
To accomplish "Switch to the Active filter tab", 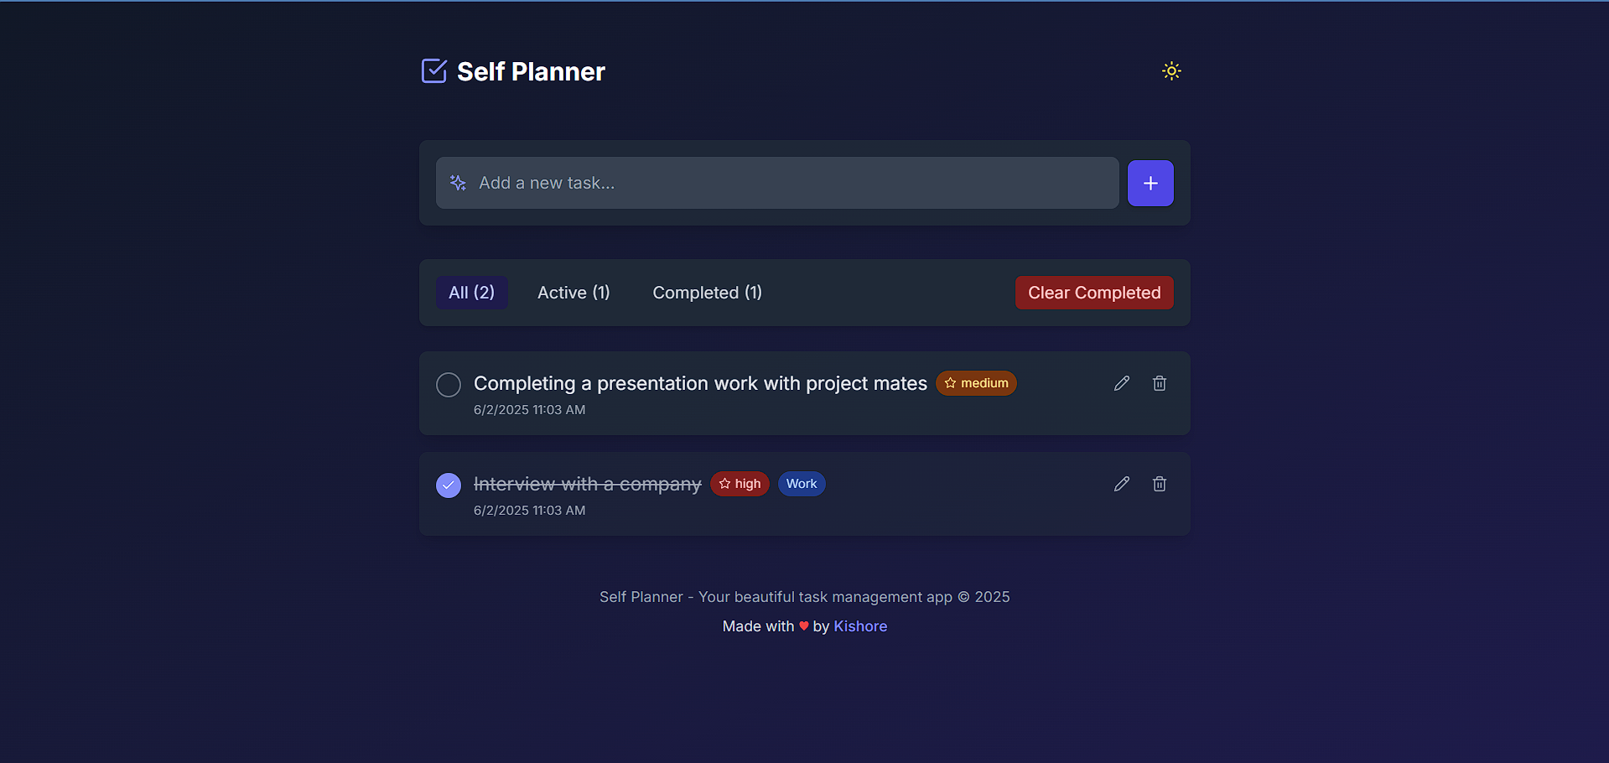I will (574, 293).
